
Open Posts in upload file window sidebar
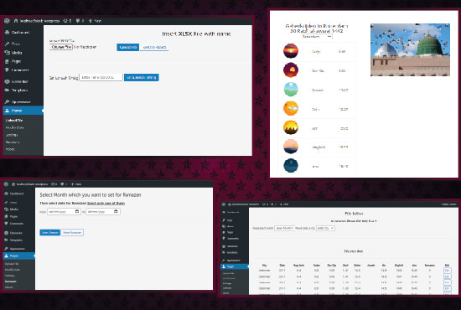pyautogui.click(x=13, y=44)
